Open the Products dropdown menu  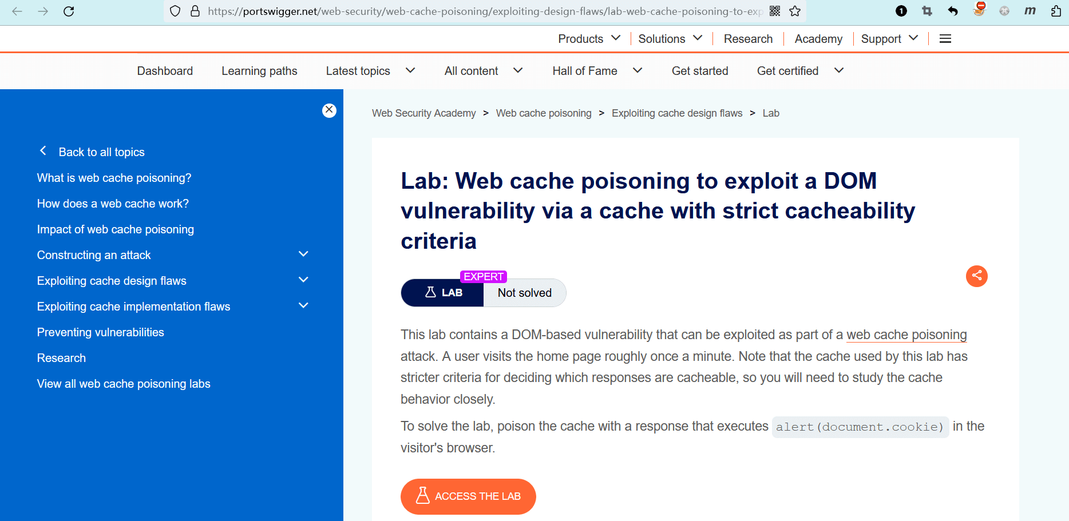(589, 39)
